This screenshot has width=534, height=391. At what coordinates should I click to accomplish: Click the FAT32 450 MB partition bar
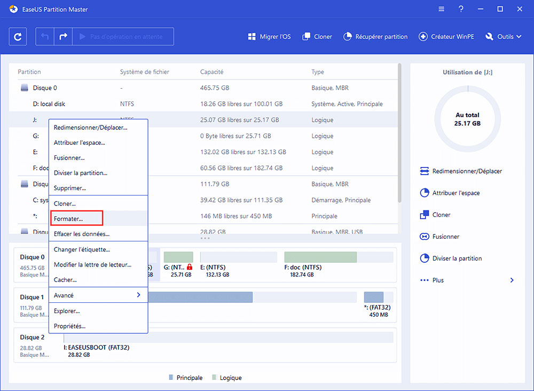pyautogui.click(x=379, y=298)
